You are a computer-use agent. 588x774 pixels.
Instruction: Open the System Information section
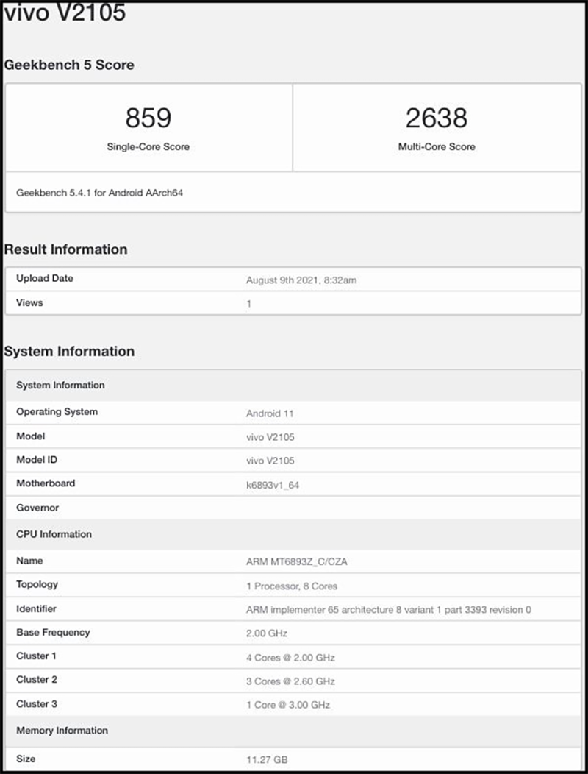(69, 352)
